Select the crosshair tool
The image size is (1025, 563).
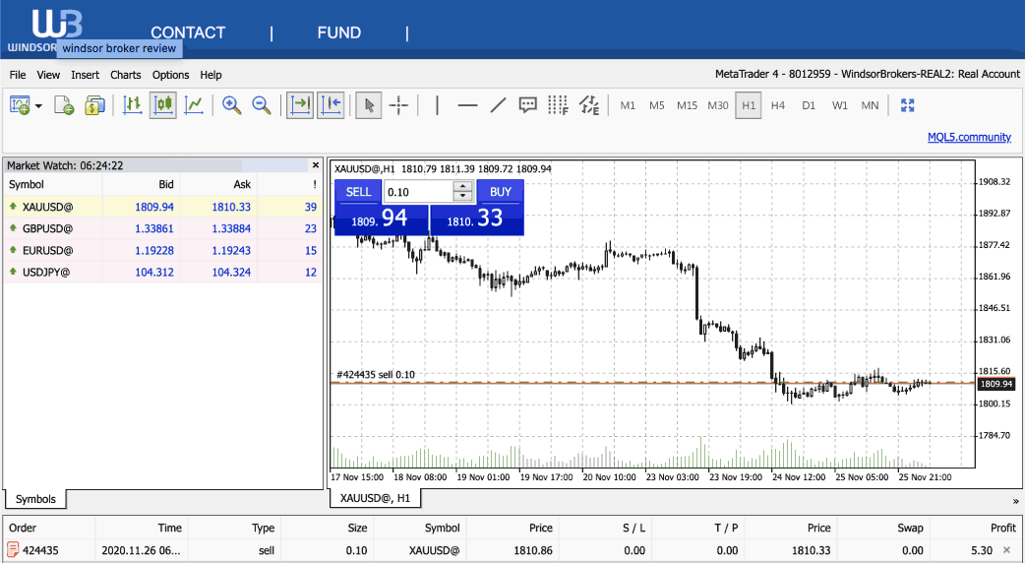398,104
